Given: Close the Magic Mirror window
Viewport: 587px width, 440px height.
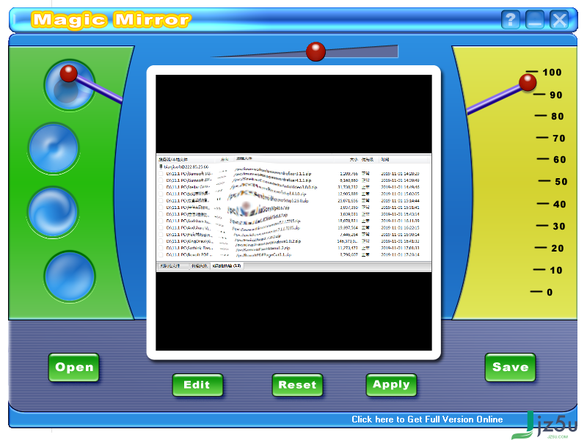Looking at the screenshot, I should [559, 20].
